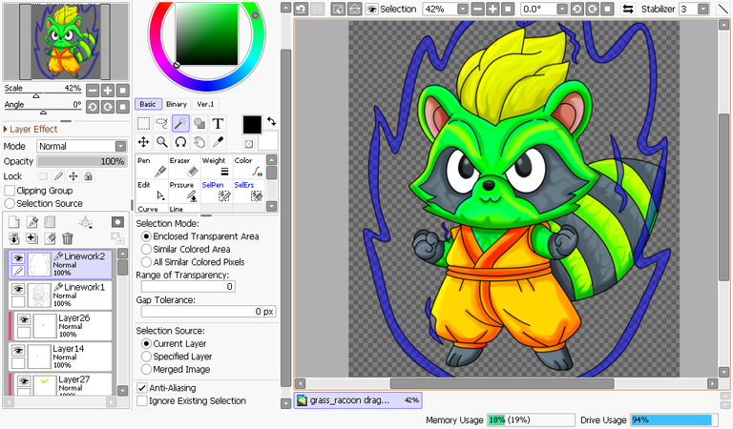Screen dimensions: 733x429
Task: Select the rectangular Selection tool
Action: point(143,124)
